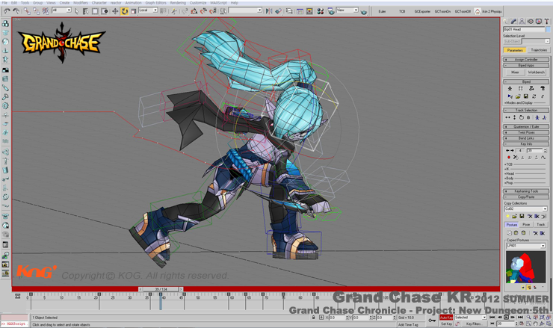
Task: Select the Select and Move tool
Action: coord(115,11)
